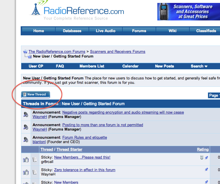Image resolution: width=220 pixels, height=184 pixels.
Task: Open Zero tolerance in effect in this forum thread
Action: click(85, 170)
